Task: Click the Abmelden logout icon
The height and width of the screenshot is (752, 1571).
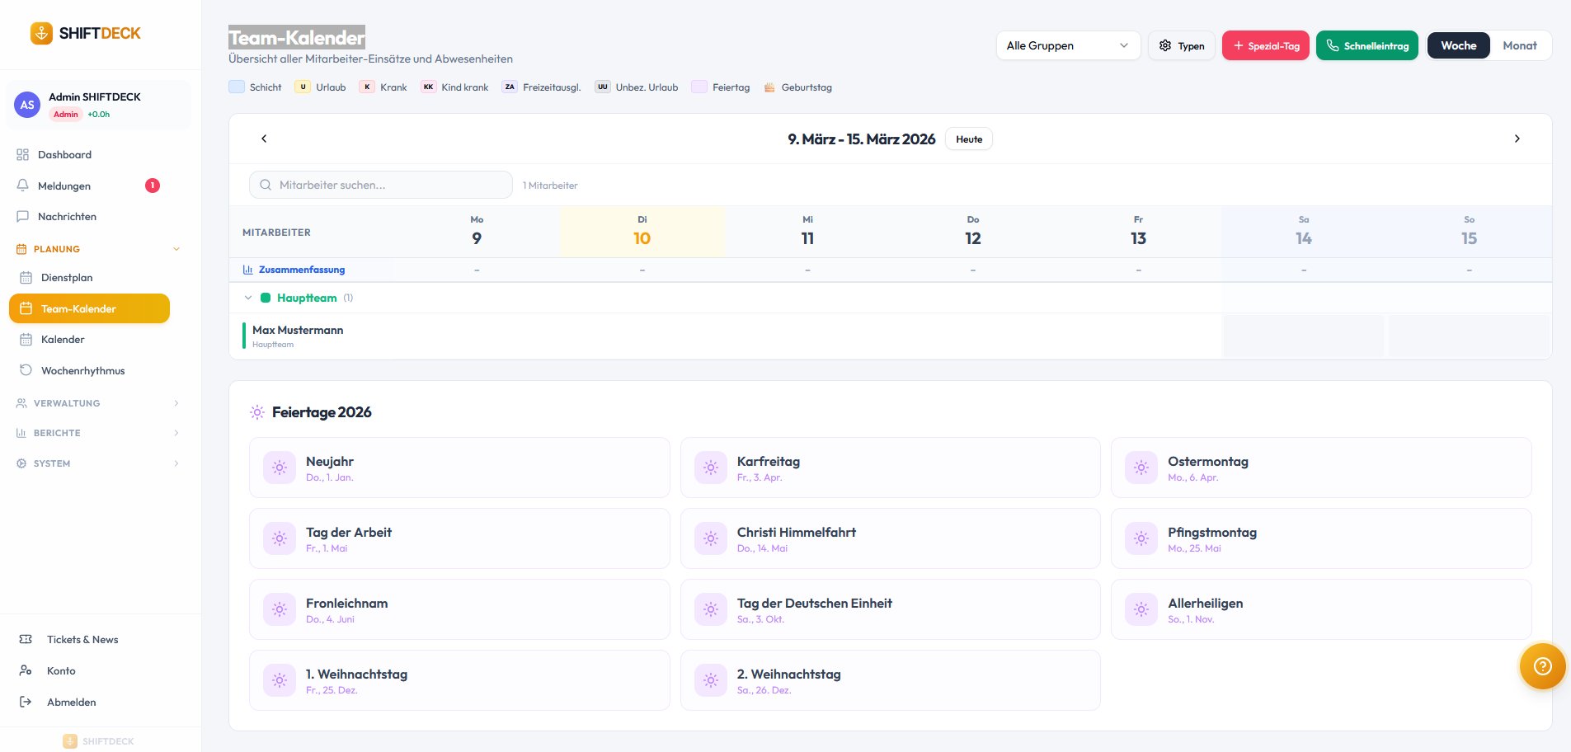Action: [26, 702]
